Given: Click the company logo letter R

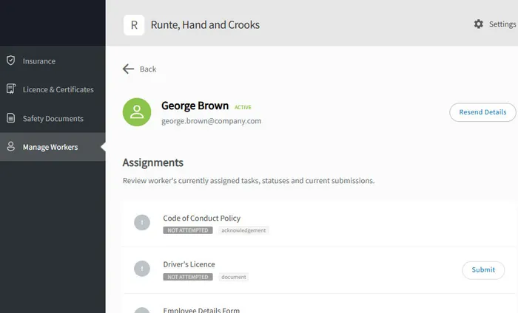Looking at the screenshot, I should pos(134,25).
